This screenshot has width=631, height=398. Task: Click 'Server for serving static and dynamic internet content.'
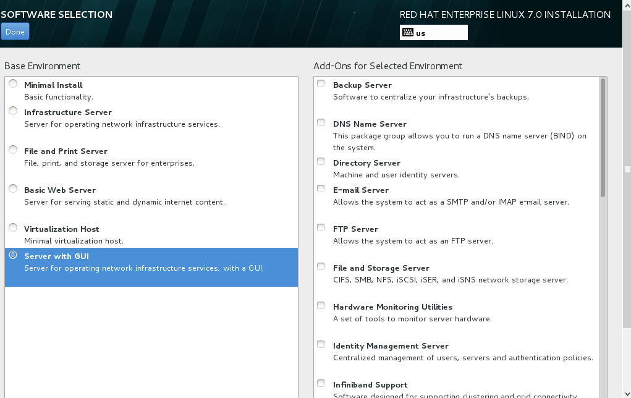point(124,202)
